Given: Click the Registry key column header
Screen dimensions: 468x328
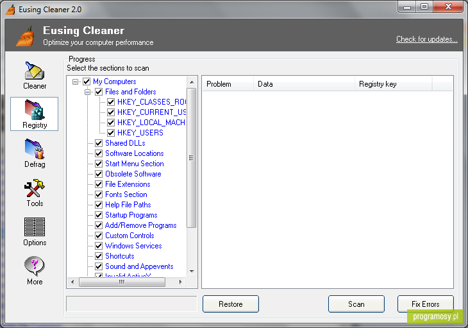Looking at the screenshot, I should click(x=394, y=84).
